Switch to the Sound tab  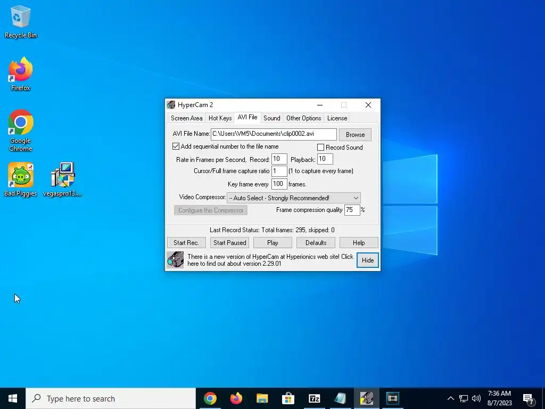point(272,118)
